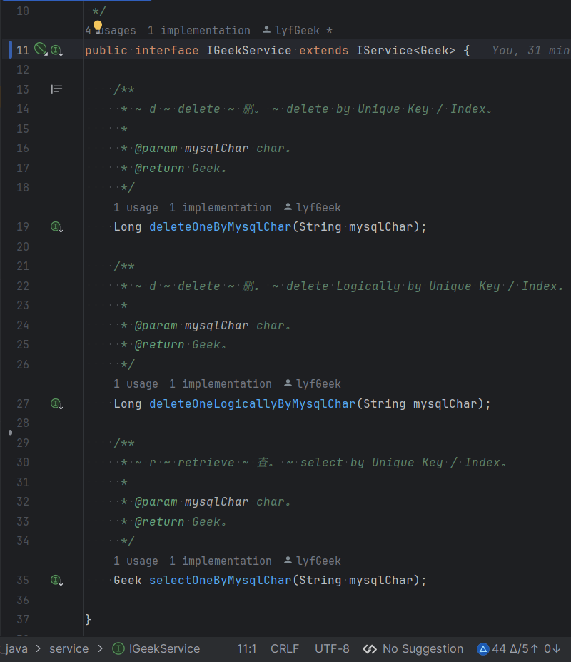This screenshot has width=571, height=662.
Task: Click implementations icon beside selectOneByMysqlChar
Action: [x=56, y=580]
